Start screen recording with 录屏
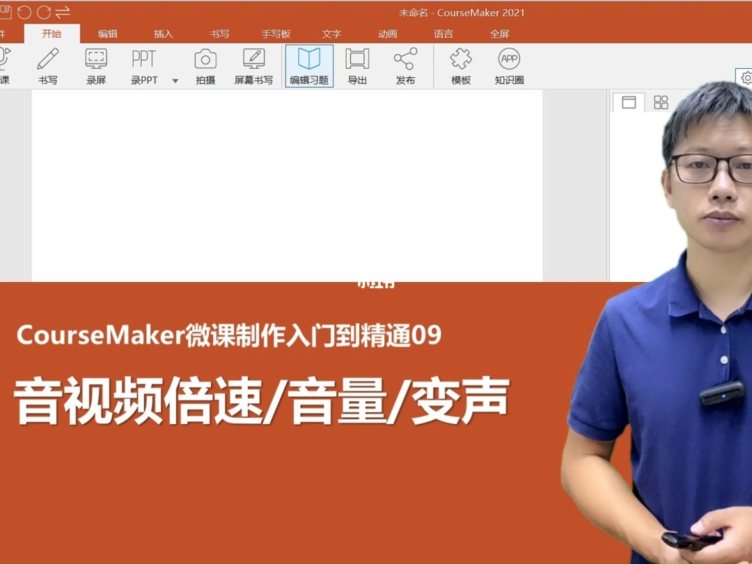This screenshot has height=564, width=752. coord(96,66)
